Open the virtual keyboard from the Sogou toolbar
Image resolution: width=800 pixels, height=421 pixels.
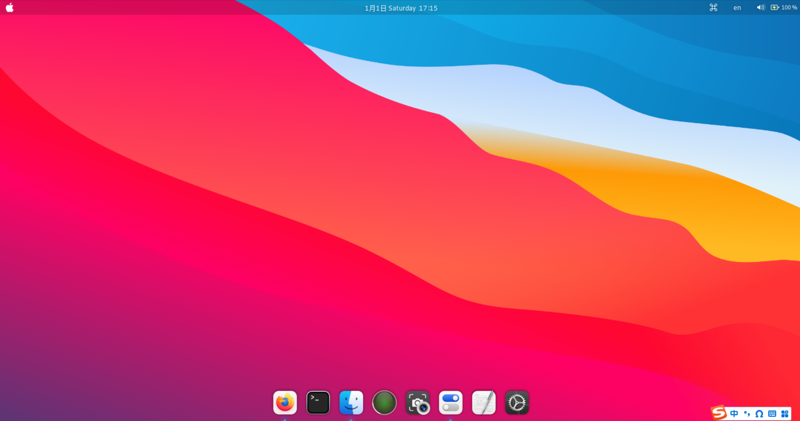click(x=772, y=414)
